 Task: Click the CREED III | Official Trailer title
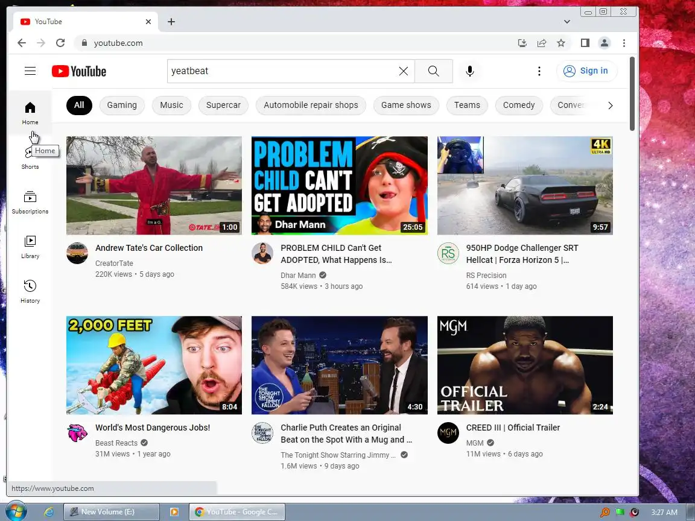click(x=513, y=428)
